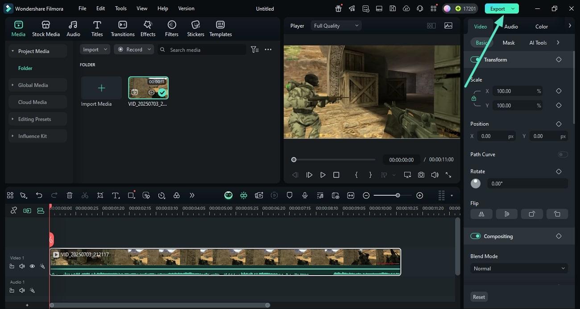Open the Templates panel
This screenshot has width=580, height=309.
[220, 29]
